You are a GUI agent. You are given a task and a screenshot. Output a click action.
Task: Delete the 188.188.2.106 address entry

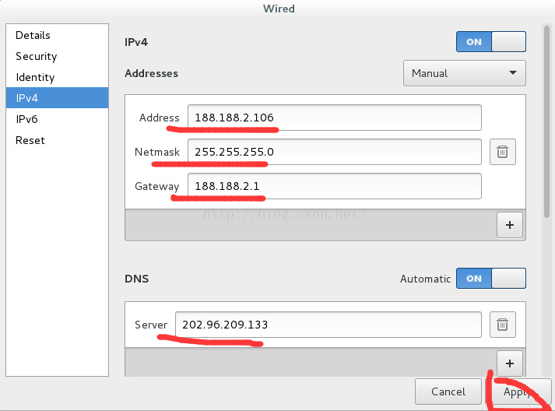[x=503, y=152]
